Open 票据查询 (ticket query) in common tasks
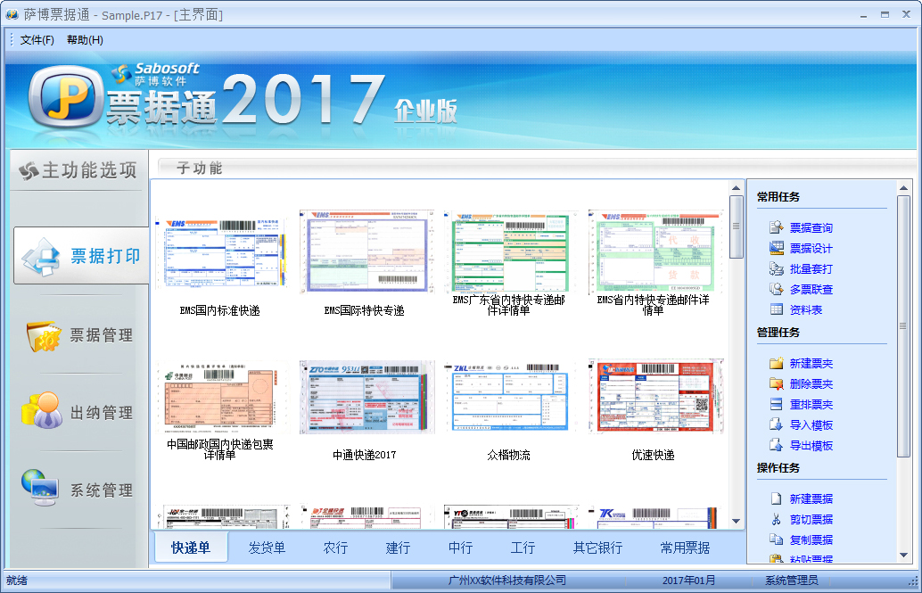The height and width of the screenshot is (593, 922). click(x=812, y=226)
